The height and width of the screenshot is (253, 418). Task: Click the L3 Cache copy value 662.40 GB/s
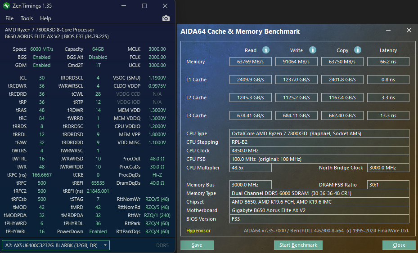click(342, 115)
